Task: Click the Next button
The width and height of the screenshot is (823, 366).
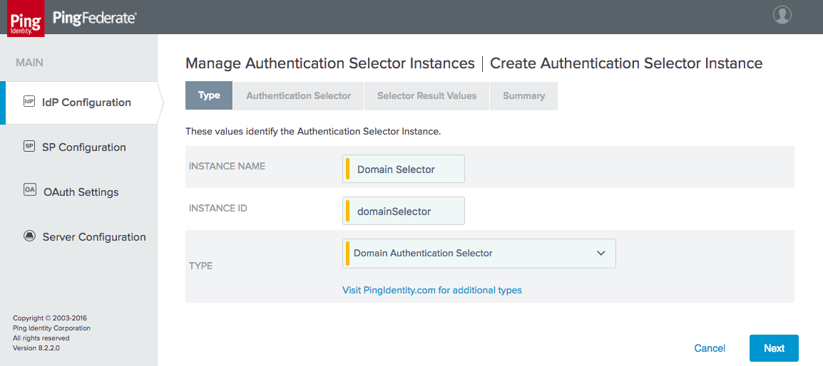Action: (x=774, y=348)
